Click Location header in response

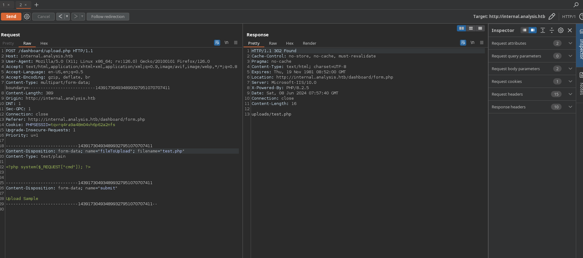[322, 77]
